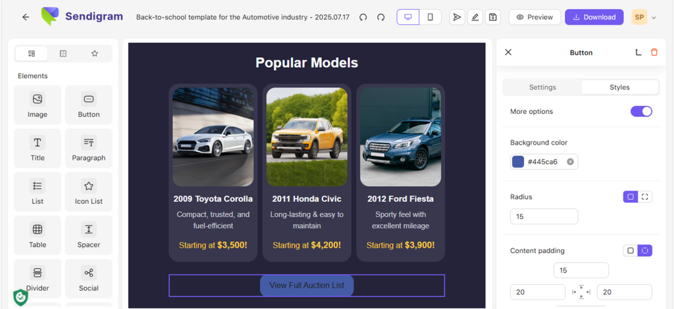
Task: Select the Social element
Action: 89,278
